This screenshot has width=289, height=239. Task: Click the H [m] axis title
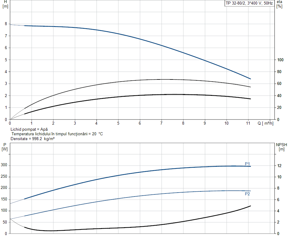[x=5, y=4]
